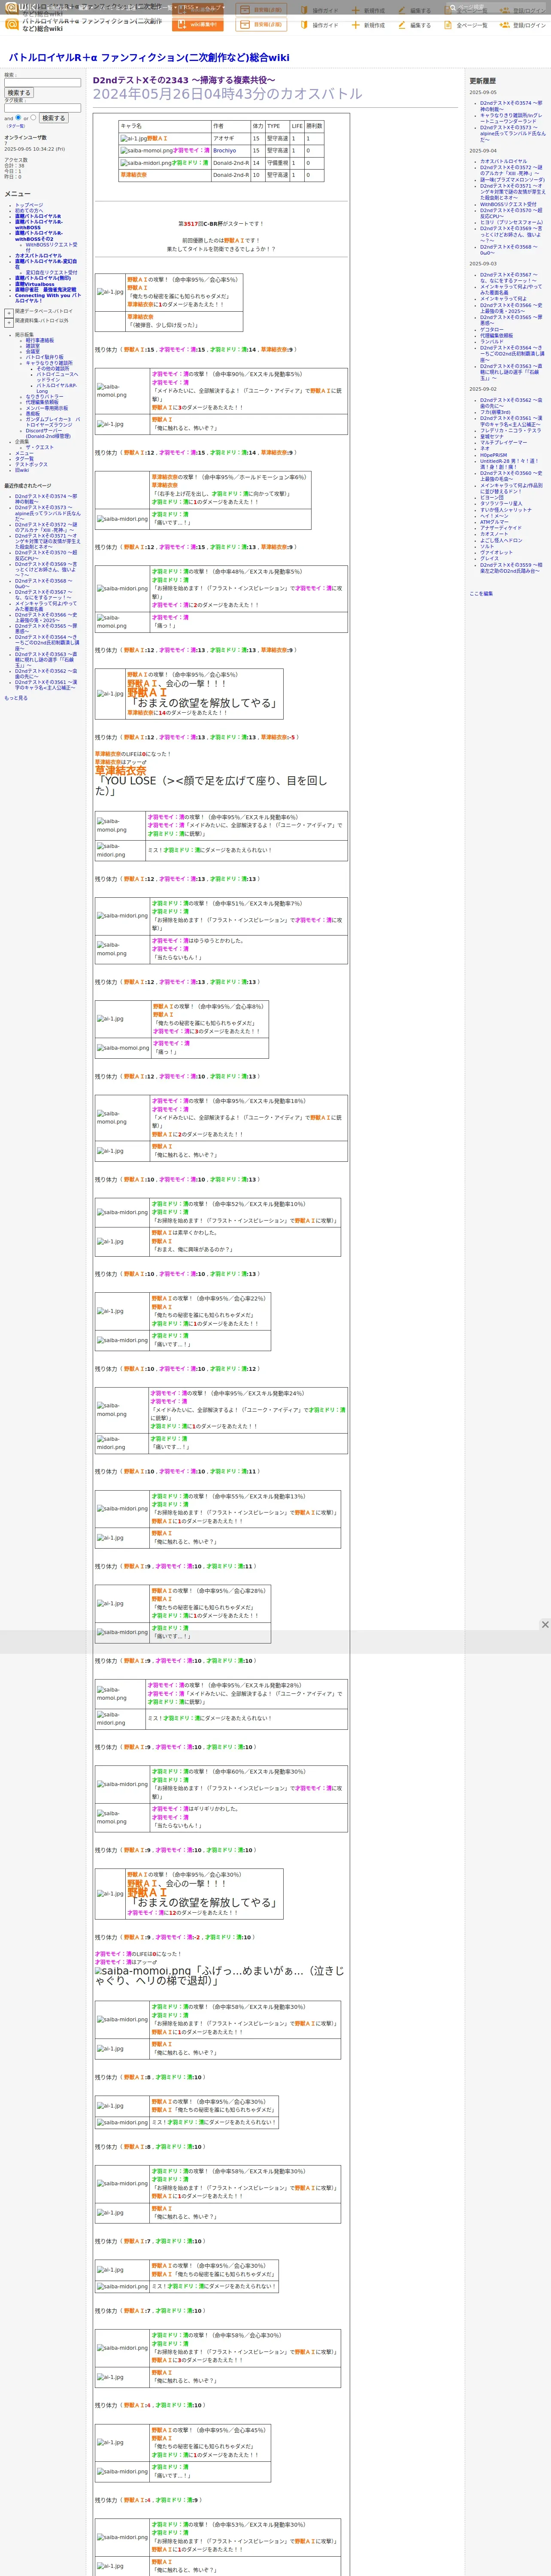This screenshot has width=551, height=2576.
Task: Click saiba-midori.png thumbnail in the character table
Action: coord(146,163)
